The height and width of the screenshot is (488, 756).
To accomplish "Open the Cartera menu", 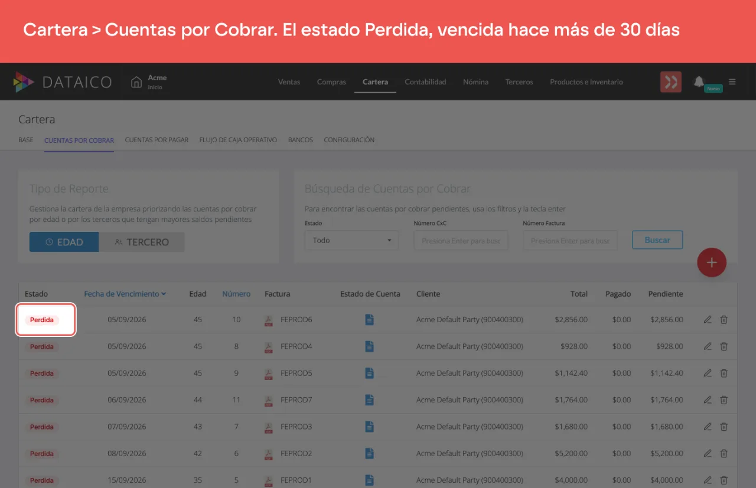I will 375,82.
